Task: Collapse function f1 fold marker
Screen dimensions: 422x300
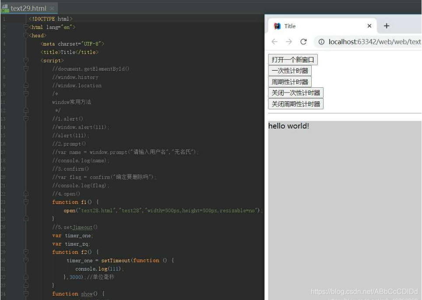Action: [x=26, y=202]
